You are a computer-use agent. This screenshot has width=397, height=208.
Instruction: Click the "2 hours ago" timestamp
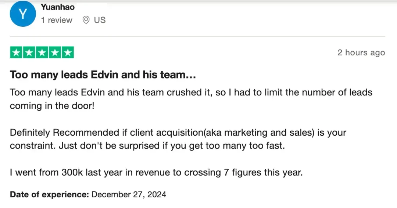[x=361, y=53]
